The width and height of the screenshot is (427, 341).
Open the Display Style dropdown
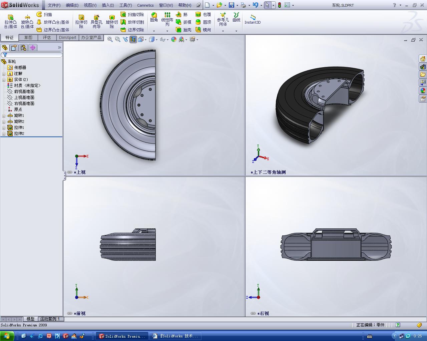point(156,40)
